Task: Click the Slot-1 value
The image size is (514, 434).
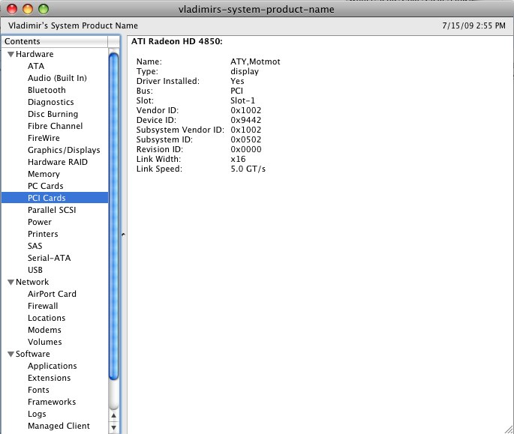Action: (x=242, y=101)
